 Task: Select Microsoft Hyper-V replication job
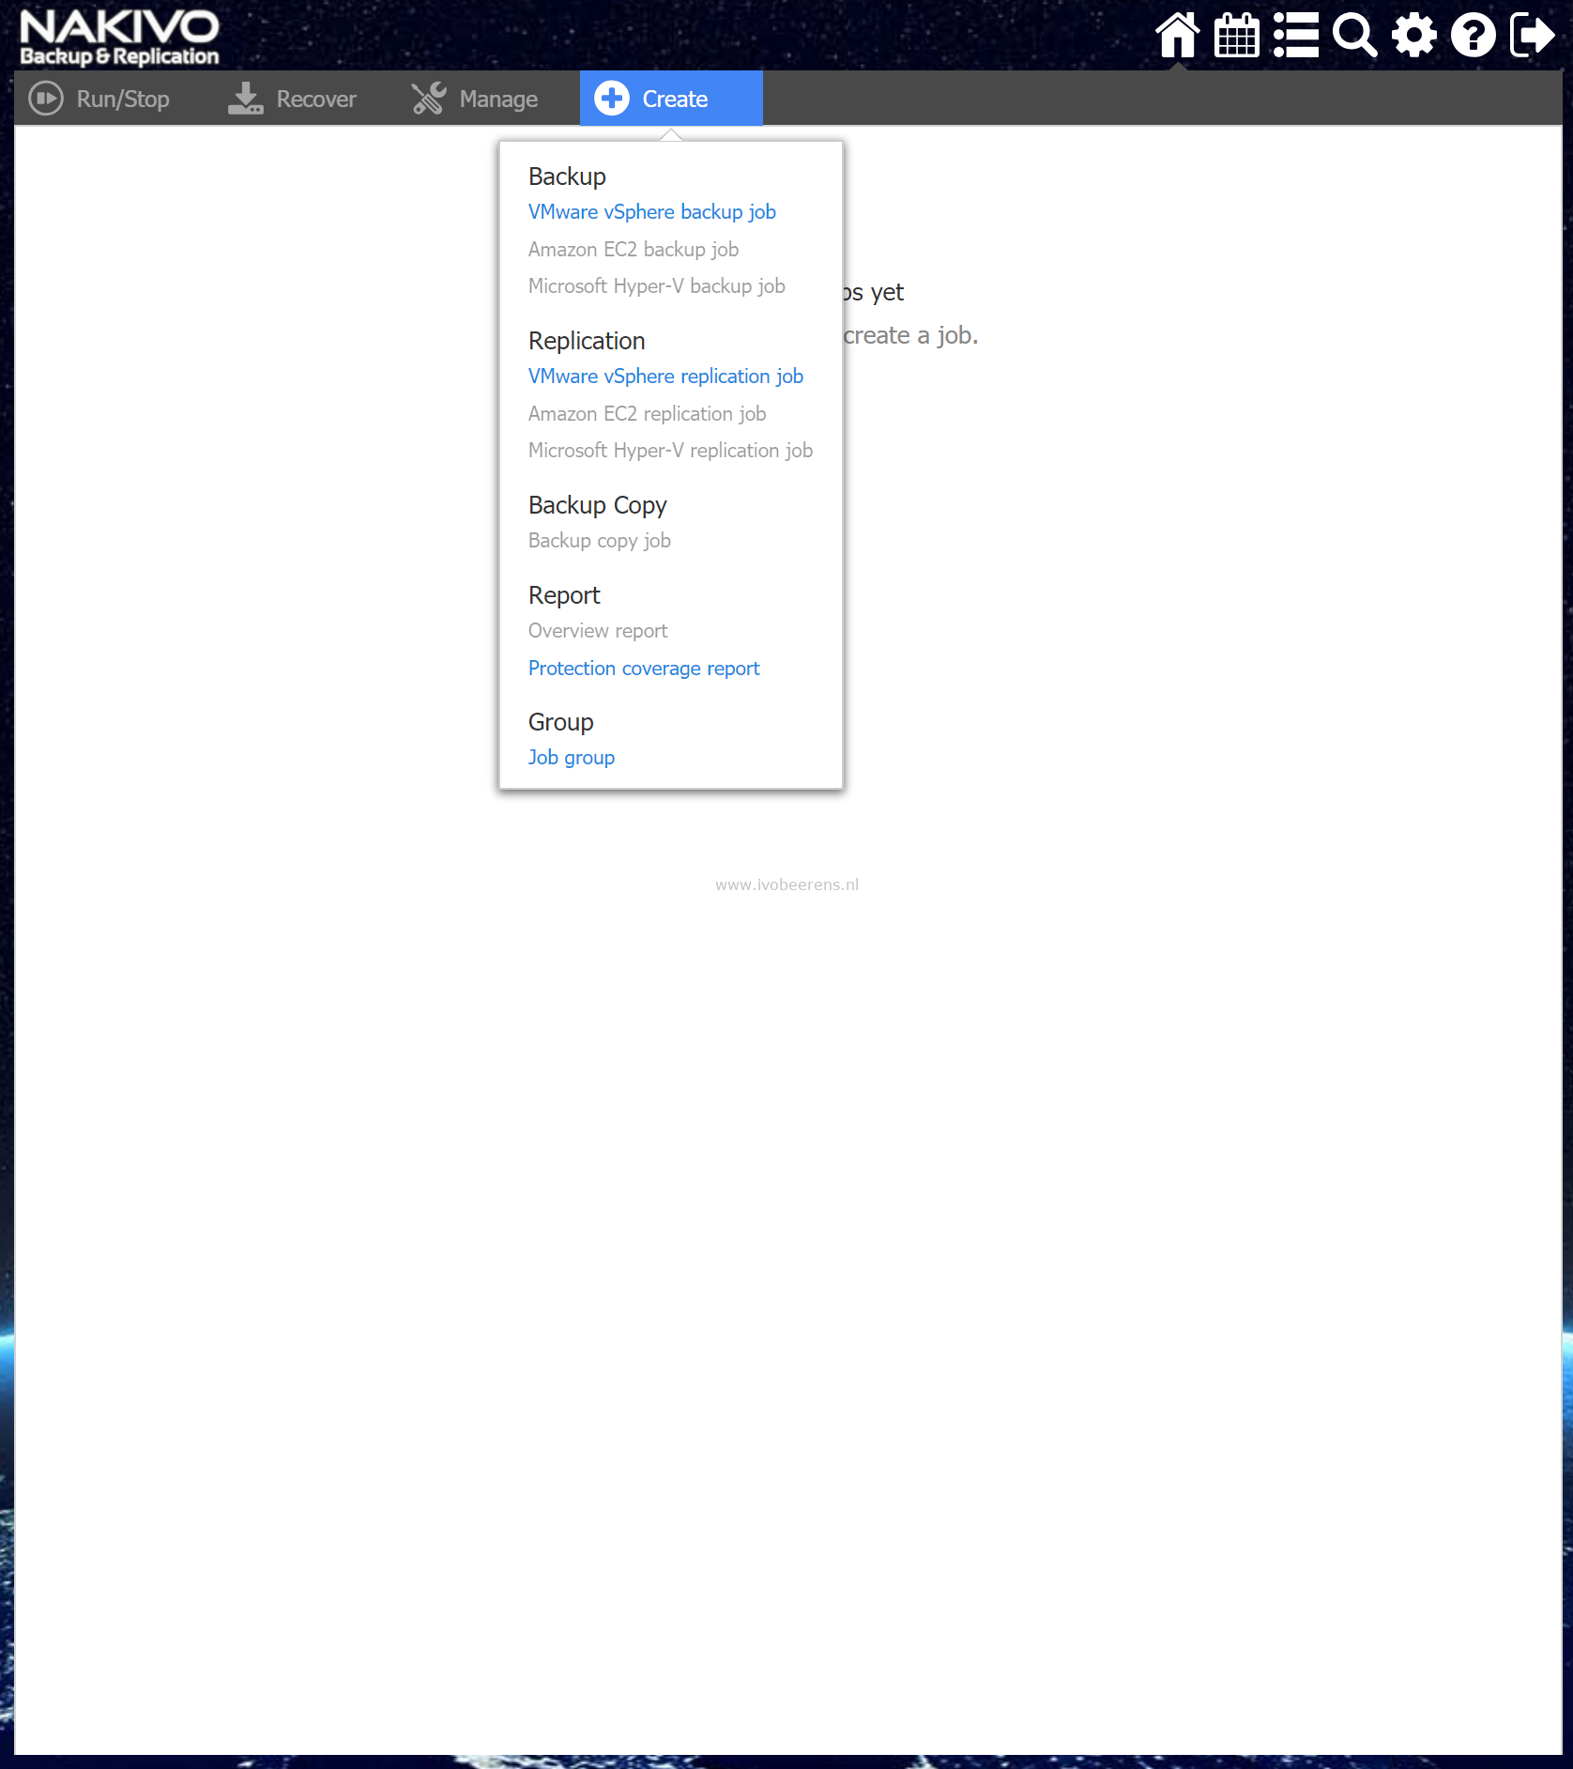670,451
